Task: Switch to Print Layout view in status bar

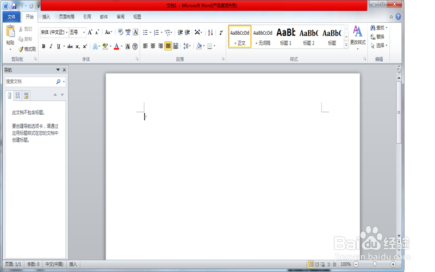Action: pos(311,264)
